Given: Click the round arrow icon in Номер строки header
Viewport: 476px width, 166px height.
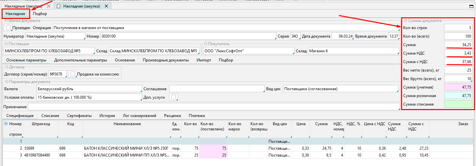Looking at the screenshot, I should tap(6, 124).
